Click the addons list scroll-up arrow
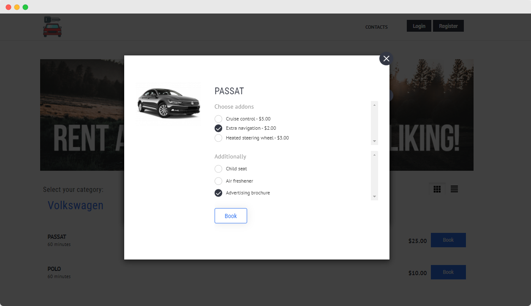Viewport: 531px width, 306px height. (x=374, y=104)
